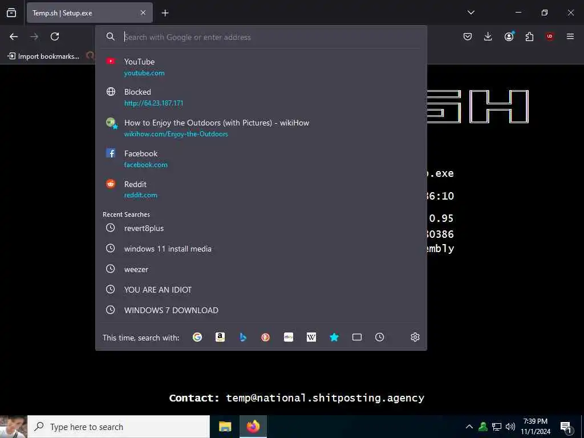Open the uBlock Origin extension icon
Image resolution: width=584 pixels, height=438 pixels.
point(550,36)
